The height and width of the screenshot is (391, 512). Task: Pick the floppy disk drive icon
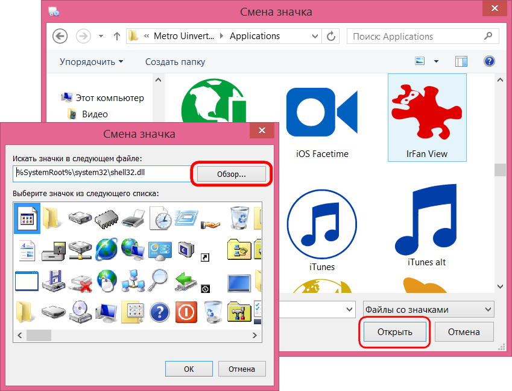(54, 281)
